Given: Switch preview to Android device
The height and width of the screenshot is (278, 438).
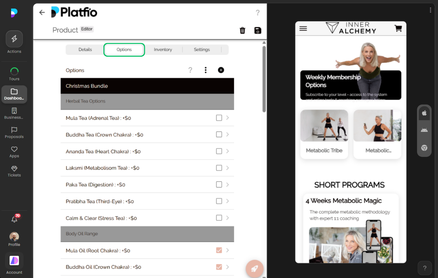Looking at the screenshot, I should 424,130.
